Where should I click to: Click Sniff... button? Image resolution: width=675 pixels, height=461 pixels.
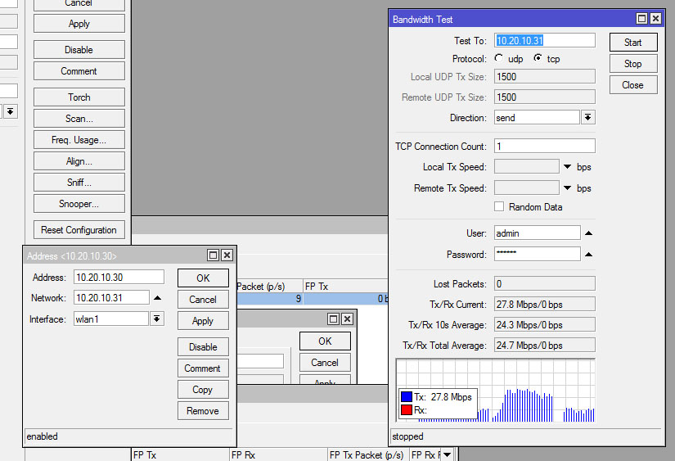(79, 183)
